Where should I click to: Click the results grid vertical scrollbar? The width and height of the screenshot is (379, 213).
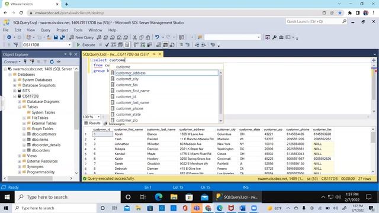coord(373,150)
